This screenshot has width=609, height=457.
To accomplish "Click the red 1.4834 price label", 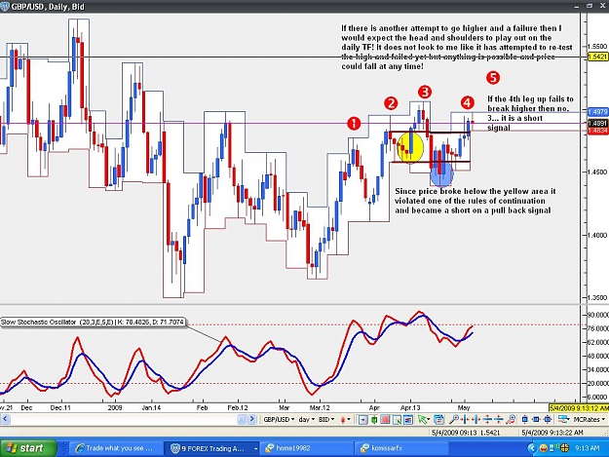I will pyautogui.click(x=597, y=131).
